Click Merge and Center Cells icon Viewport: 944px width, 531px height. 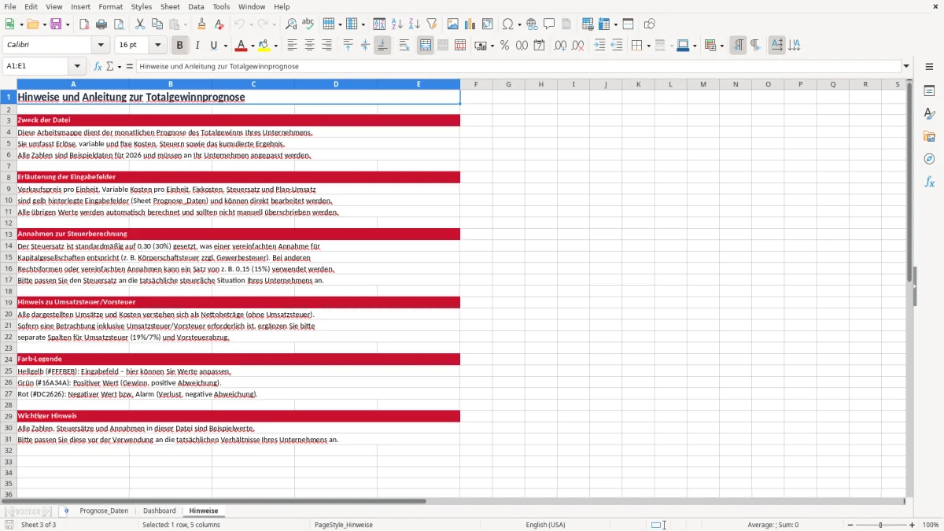(x=426, y=46)
